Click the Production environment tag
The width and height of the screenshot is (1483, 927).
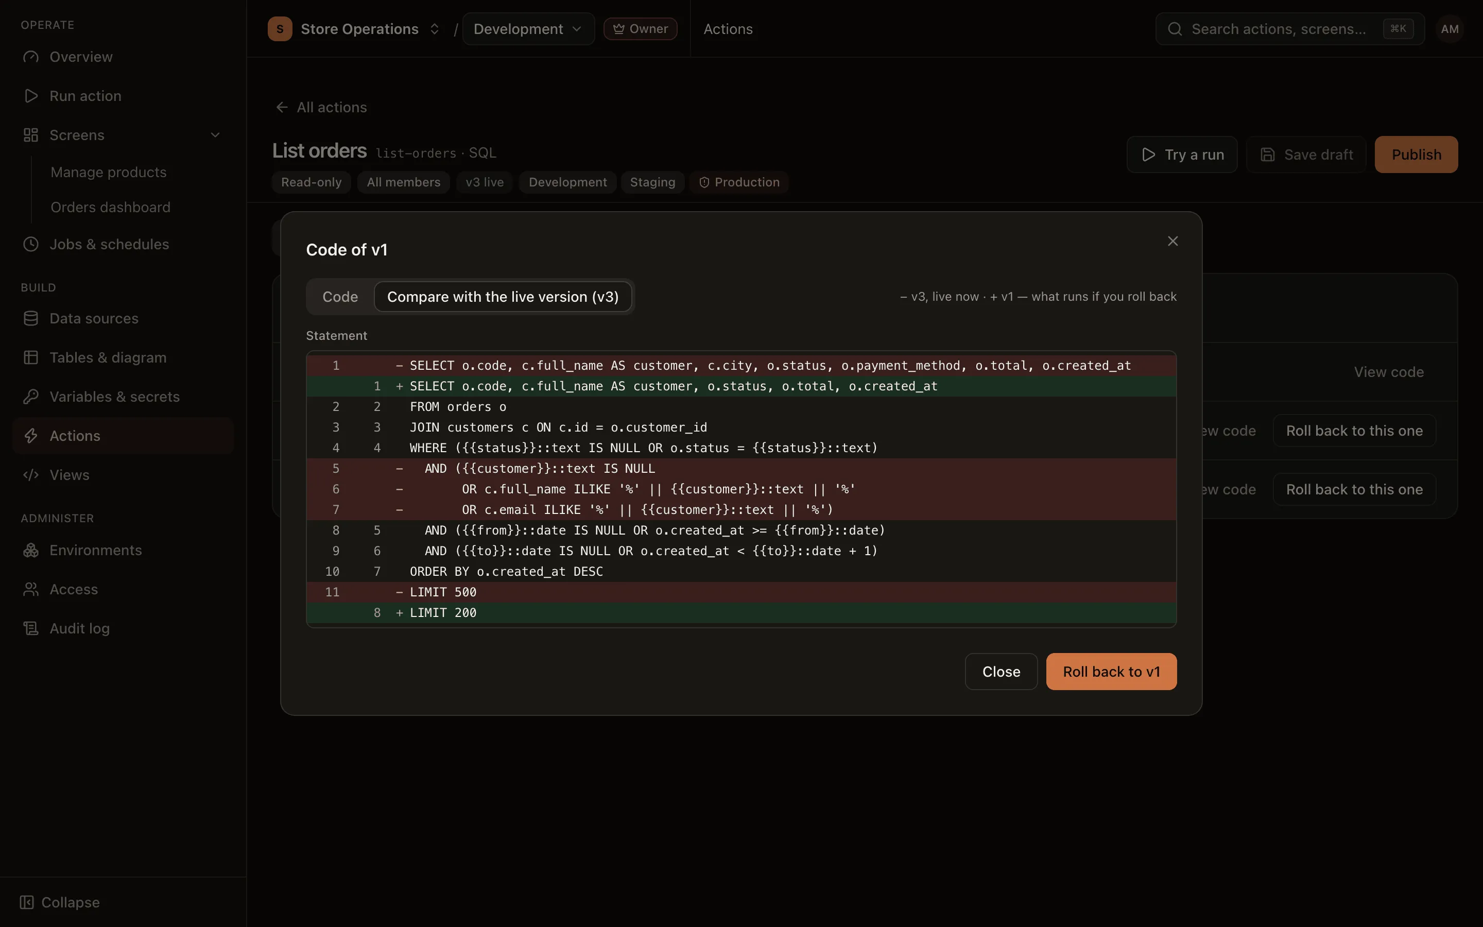(739, 182)
